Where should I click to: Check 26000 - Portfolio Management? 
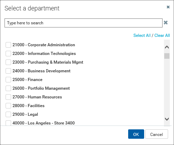click(x=8, y=88)
